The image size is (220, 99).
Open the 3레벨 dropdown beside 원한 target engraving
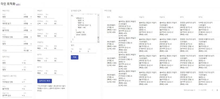tap(28, 17)
